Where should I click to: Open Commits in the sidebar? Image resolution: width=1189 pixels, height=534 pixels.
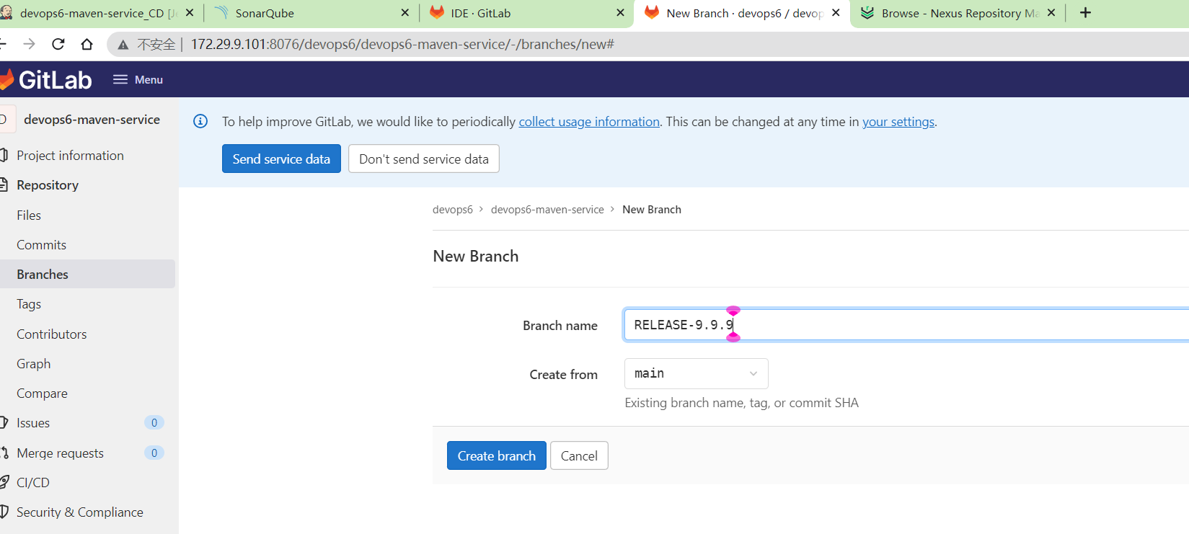pyautogui.click(x=41, y=245)
